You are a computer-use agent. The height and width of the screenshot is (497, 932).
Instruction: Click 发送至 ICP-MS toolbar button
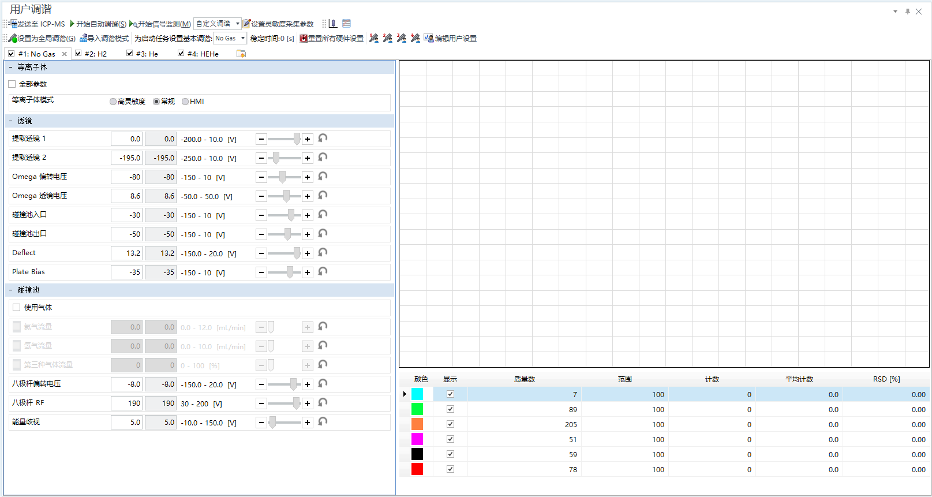[38, 24]
